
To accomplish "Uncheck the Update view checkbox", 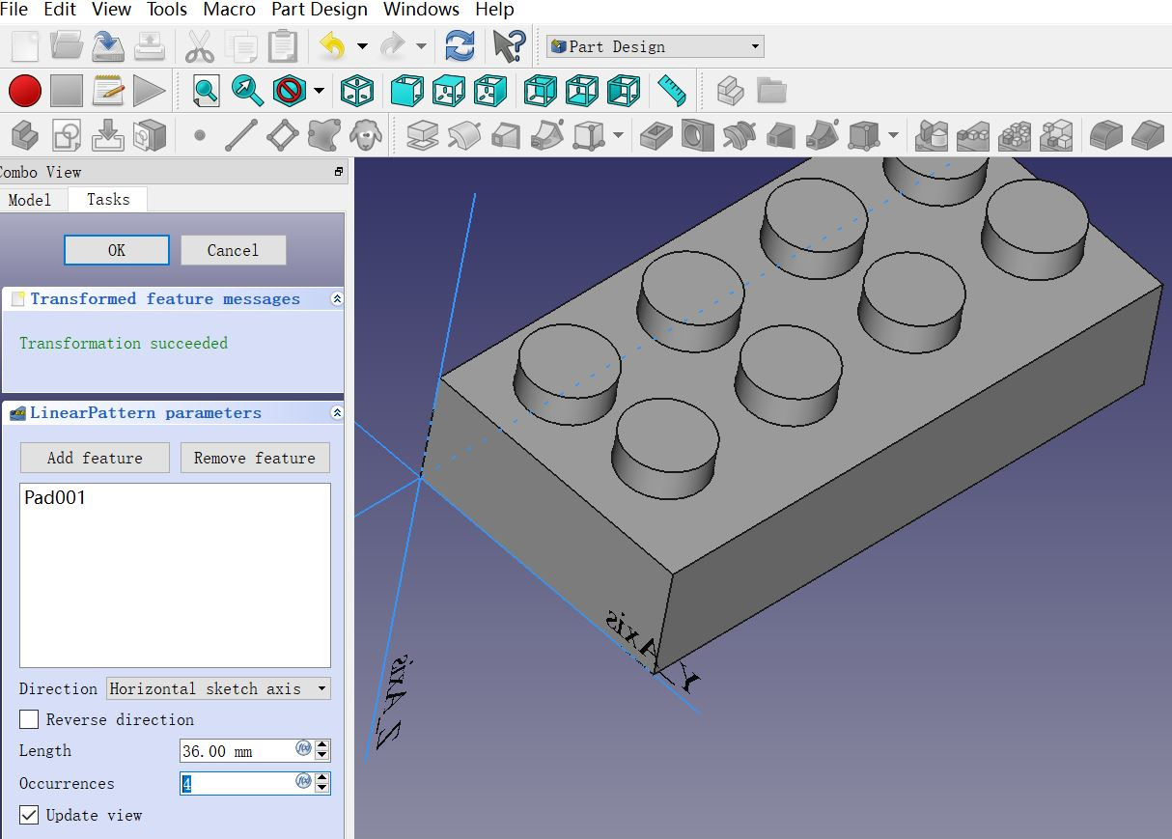I will tap(29, 815).
